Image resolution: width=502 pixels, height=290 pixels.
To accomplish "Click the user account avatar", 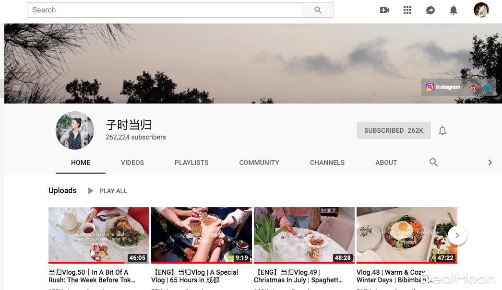I will coord(481,10).
